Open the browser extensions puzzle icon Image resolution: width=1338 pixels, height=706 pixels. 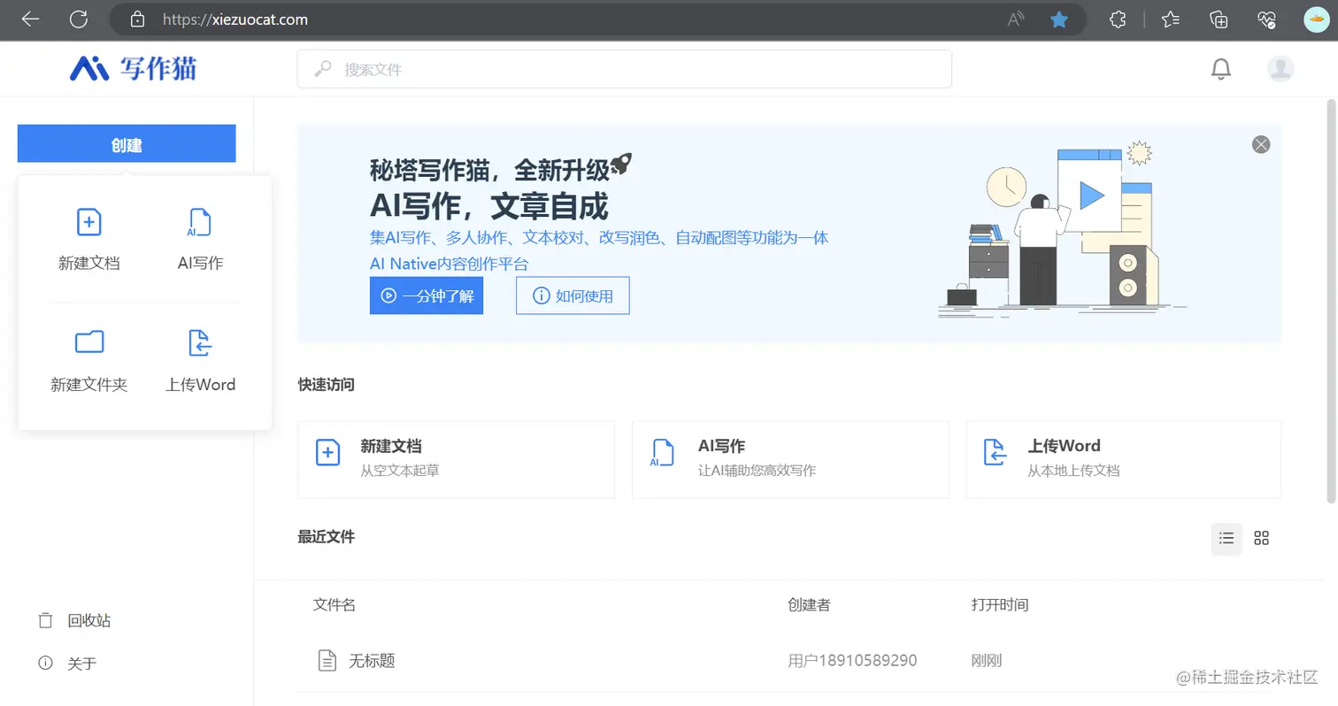pyautogui.click(x=1119, y=19)
